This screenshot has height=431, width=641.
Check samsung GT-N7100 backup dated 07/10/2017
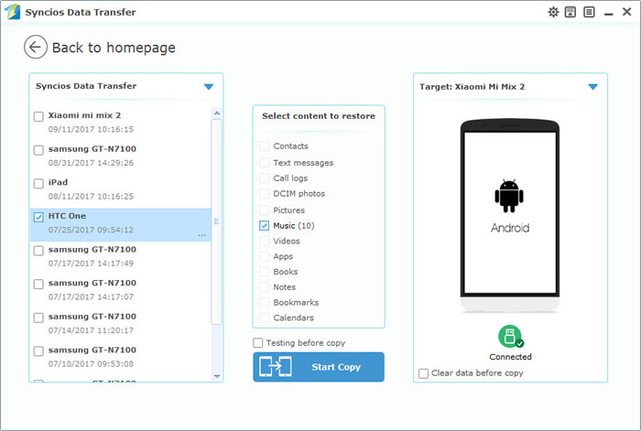[38, 350]
